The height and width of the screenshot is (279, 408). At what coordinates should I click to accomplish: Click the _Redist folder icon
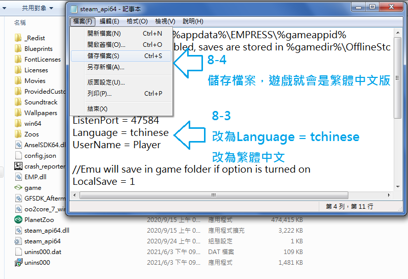18,38
